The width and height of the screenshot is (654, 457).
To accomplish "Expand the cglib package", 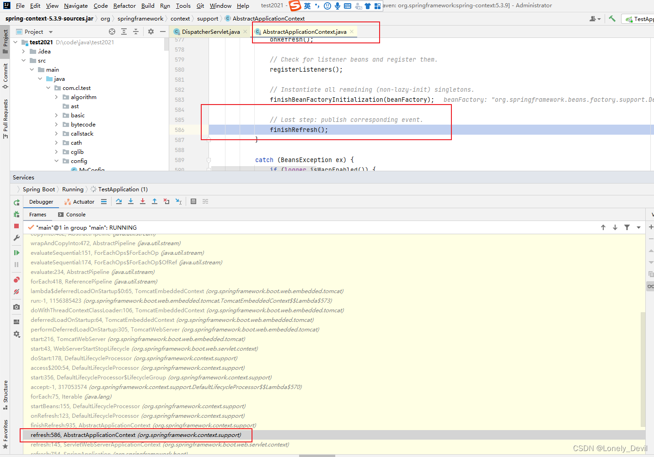I will coord(57,152).
